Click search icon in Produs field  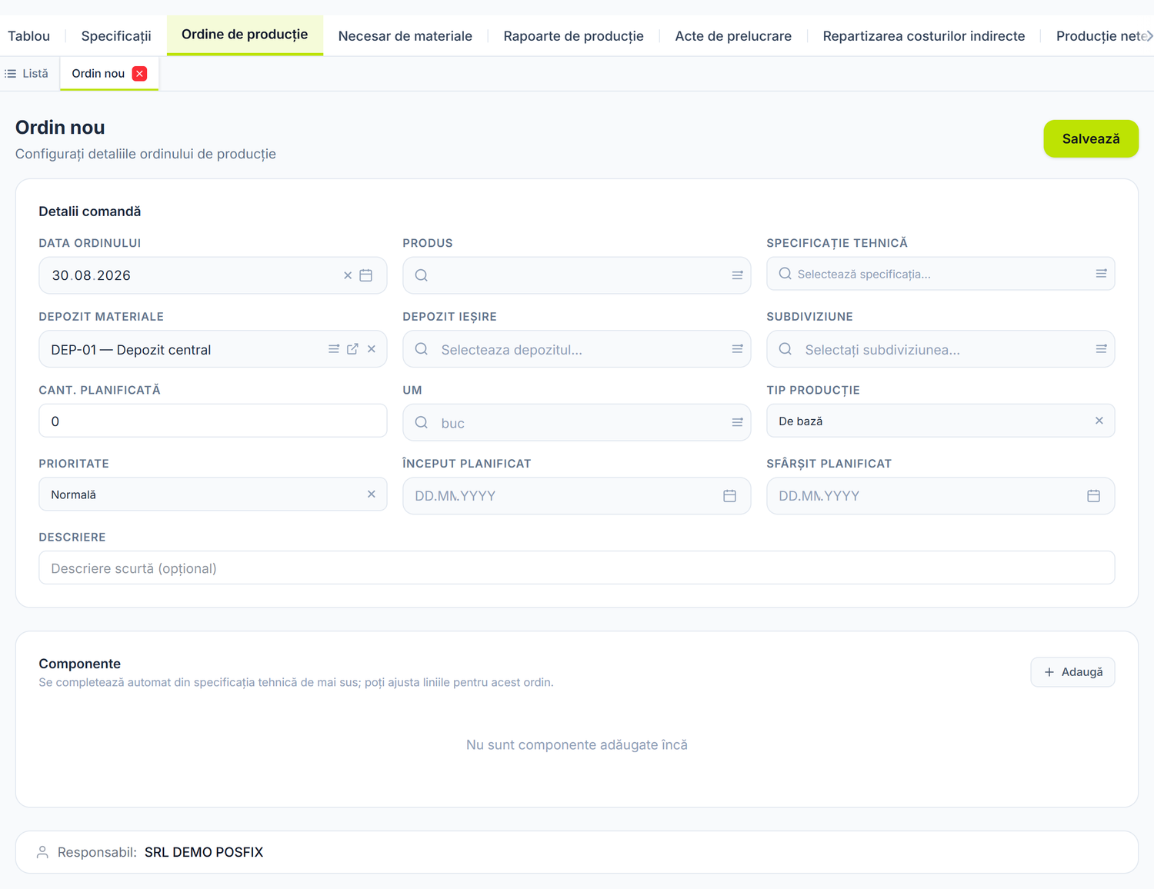[422, 275]
